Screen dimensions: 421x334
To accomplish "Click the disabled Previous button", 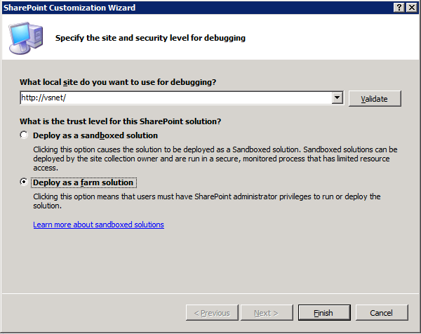I will [x=212, y=313].
